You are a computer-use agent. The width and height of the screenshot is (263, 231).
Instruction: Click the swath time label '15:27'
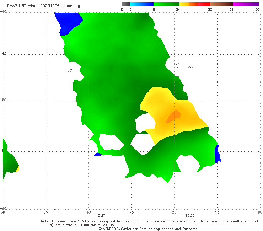[101, 216]
